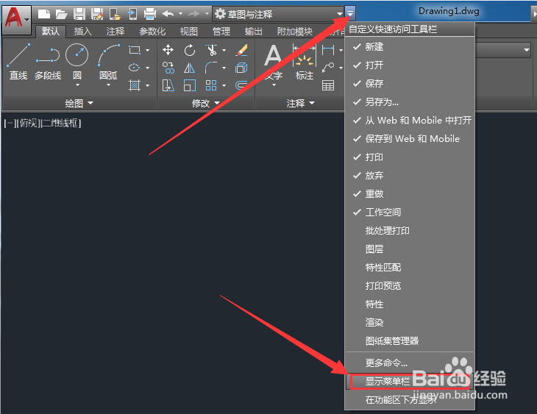Select the 标注 dimension tool
Viewport: 537px width, 414px height.
click(x=304, y=62)
